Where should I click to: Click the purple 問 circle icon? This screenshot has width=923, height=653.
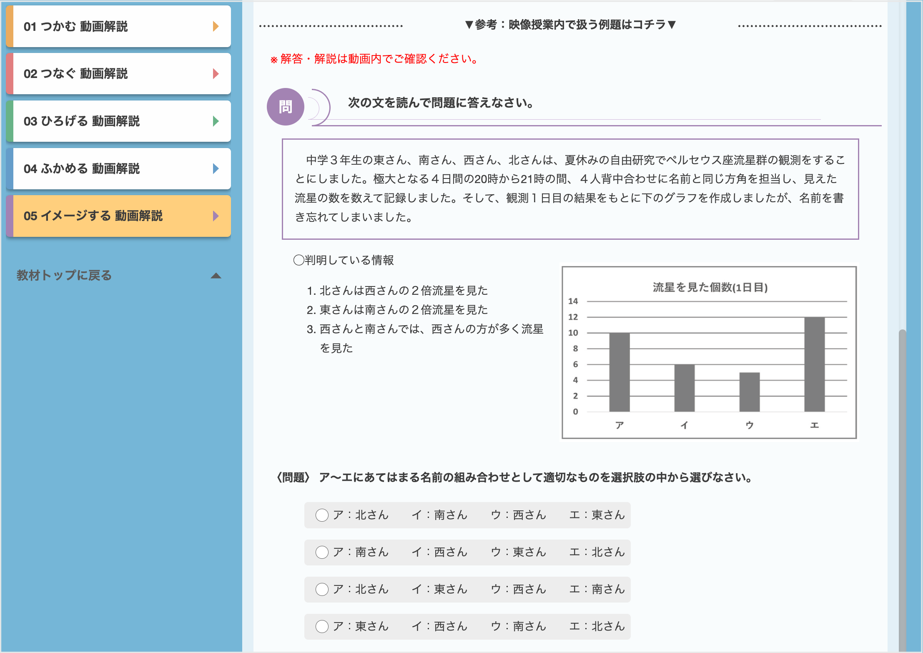286,107
